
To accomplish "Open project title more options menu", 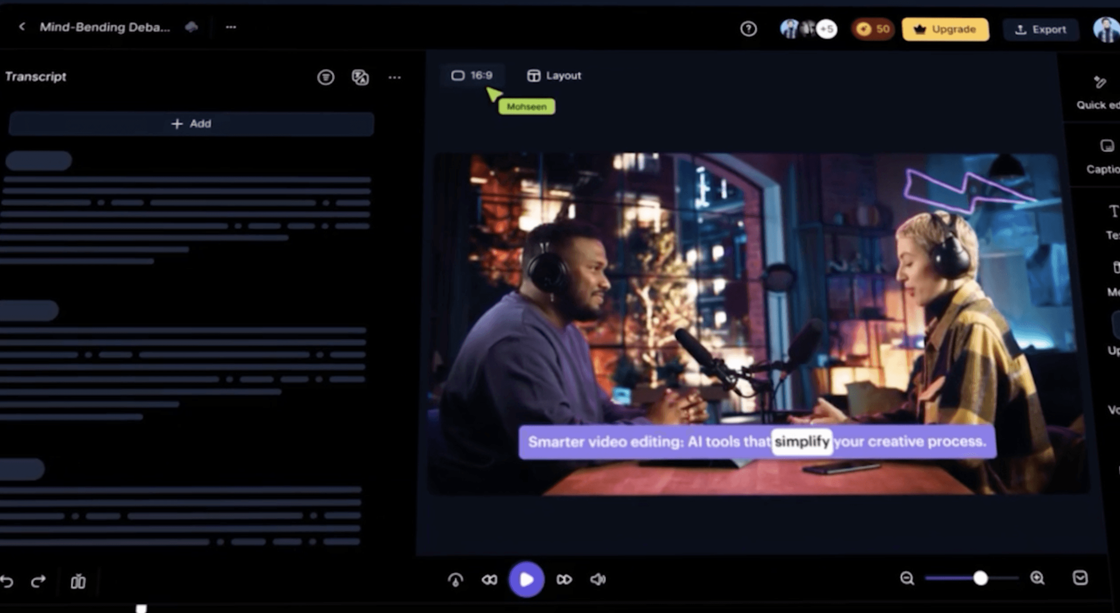I will [230, 28].
